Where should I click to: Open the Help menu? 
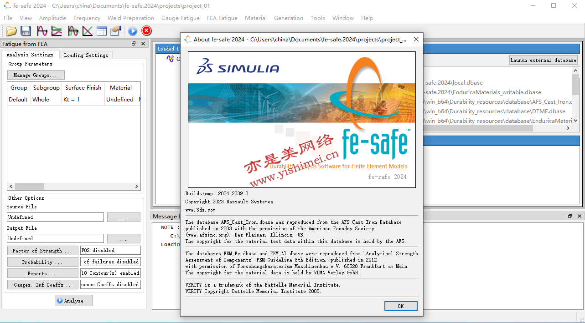point(367,18)
